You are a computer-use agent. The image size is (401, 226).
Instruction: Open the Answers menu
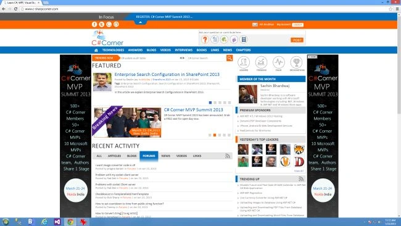tap(135, 50)
